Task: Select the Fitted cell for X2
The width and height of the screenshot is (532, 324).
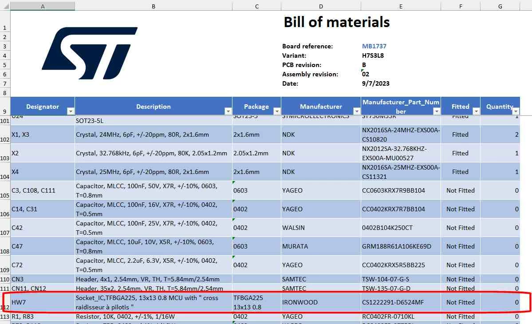Action: tap(461, 154)
